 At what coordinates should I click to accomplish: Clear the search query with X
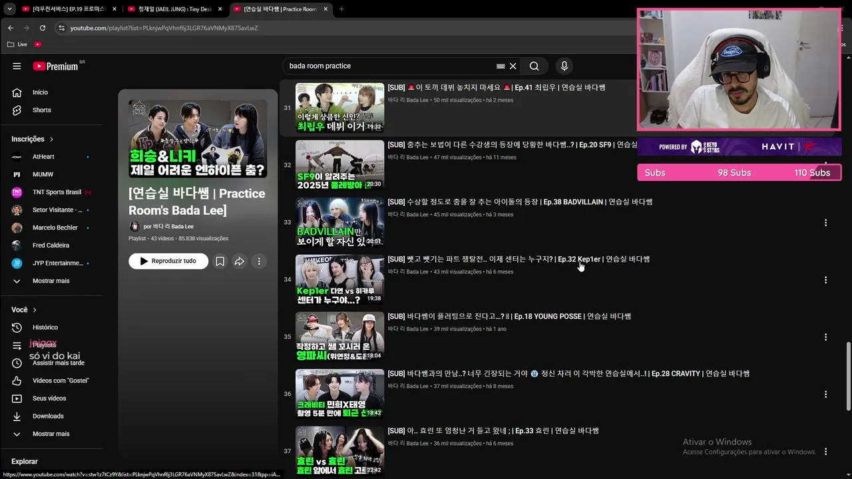click(513, 66)
